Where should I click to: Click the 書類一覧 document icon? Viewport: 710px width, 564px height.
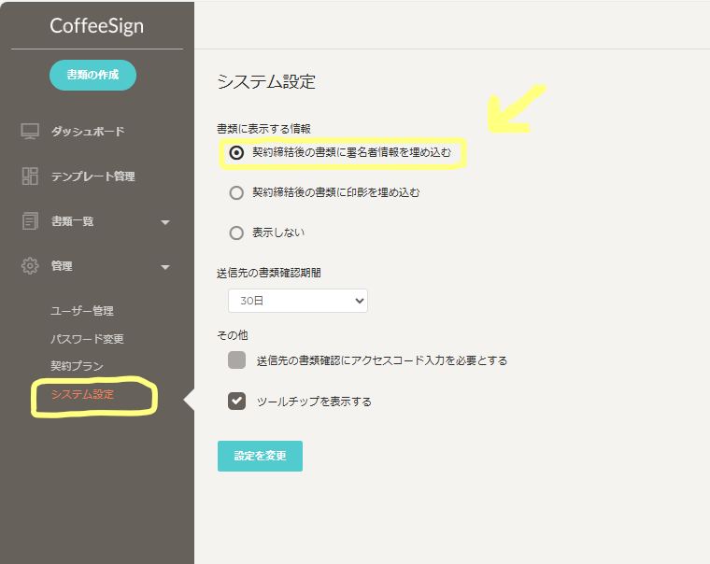[30, 221]
